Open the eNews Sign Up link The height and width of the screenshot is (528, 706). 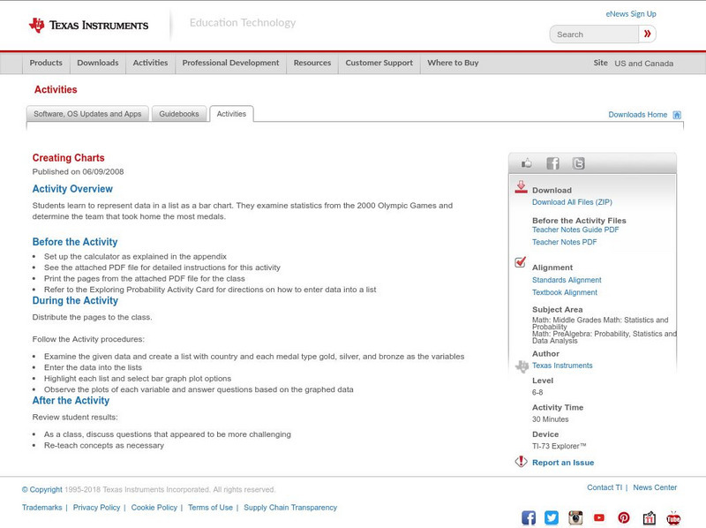click(x=631, y=14)
